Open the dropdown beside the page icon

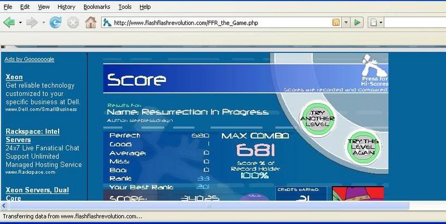point(381,22)
